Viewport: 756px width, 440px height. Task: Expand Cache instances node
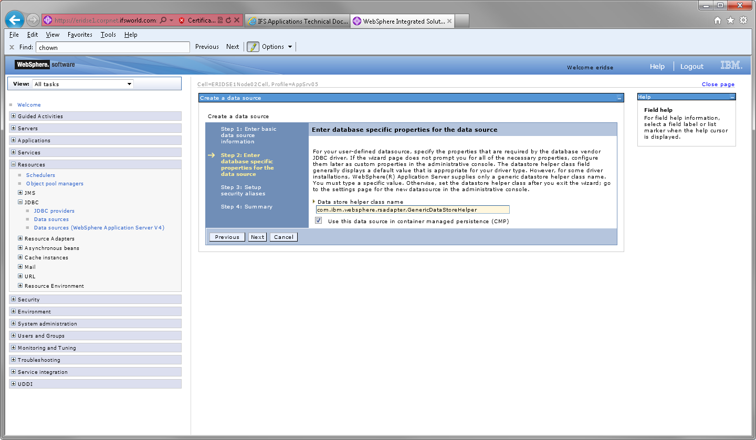pos(20,257)
